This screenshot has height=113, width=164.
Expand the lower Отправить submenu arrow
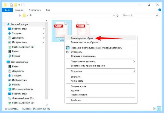[x=134, y=71]
